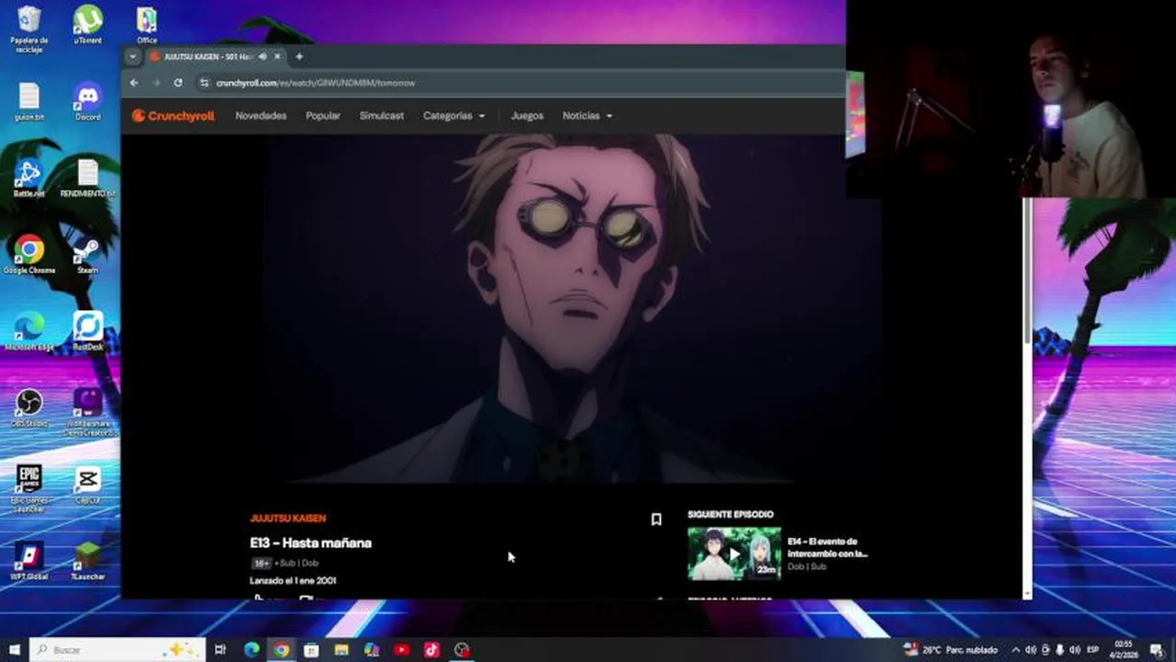Open the taskbar clock and date
The height and width of the screenshot is (662, 1176).
1123,650
